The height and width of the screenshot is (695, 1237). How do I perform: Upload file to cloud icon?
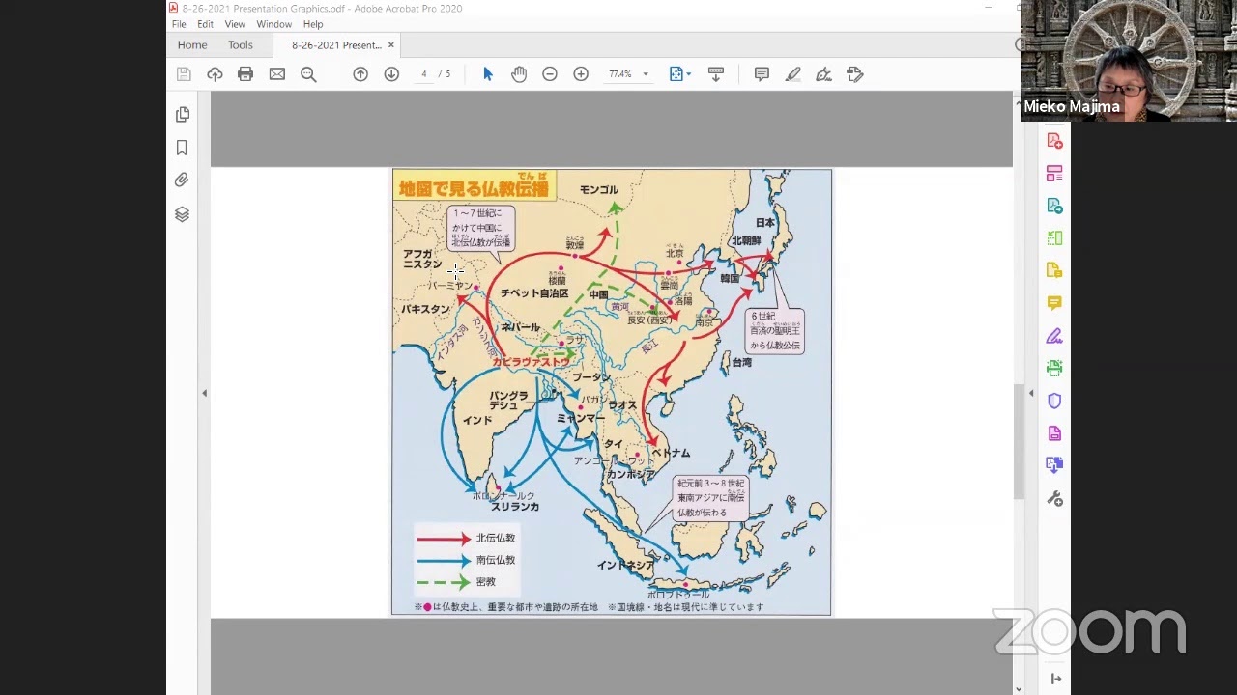pos(215,74)
